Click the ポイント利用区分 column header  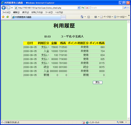point(78,43)
